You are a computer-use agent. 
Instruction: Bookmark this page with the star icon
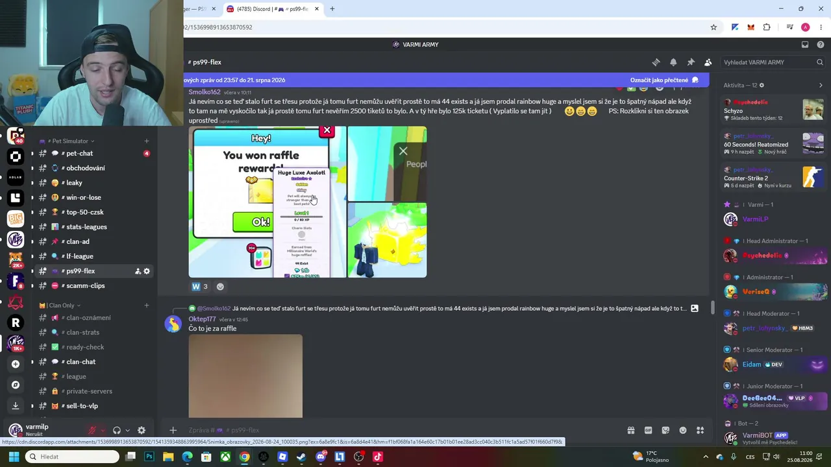[713, 27]
